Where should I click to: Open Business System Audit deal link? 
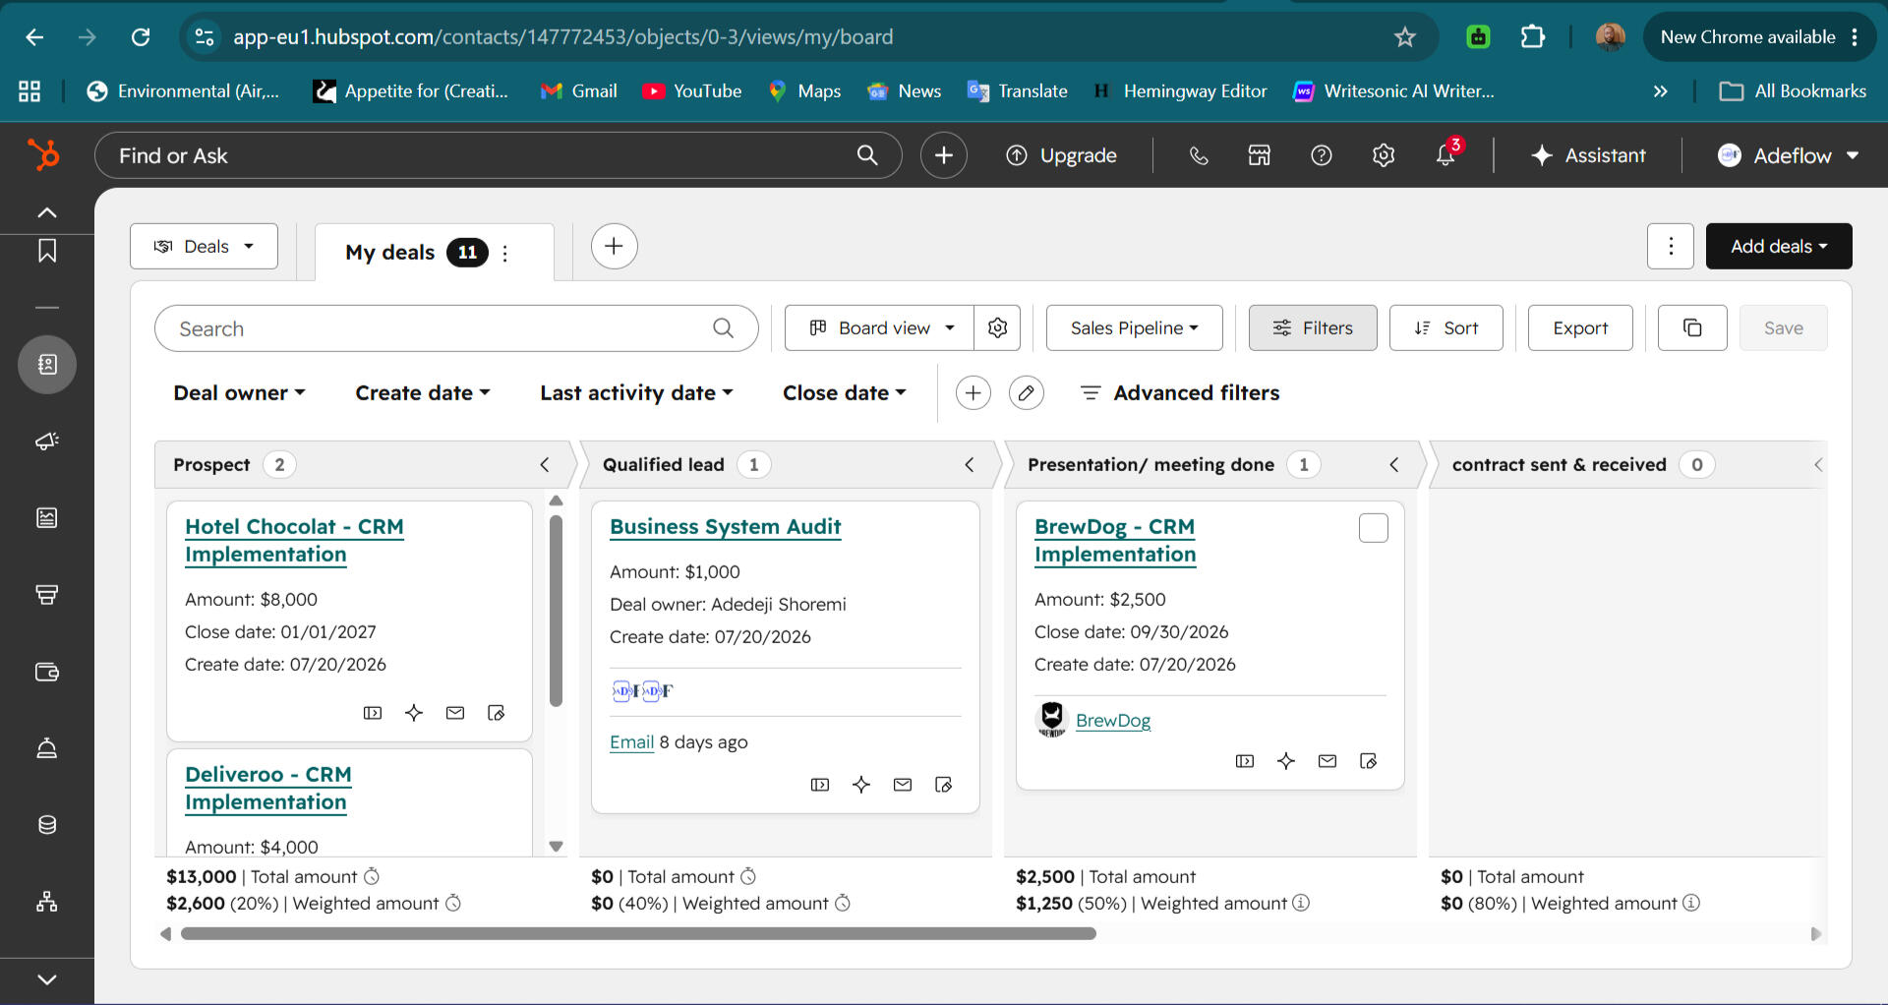point(725,526)
